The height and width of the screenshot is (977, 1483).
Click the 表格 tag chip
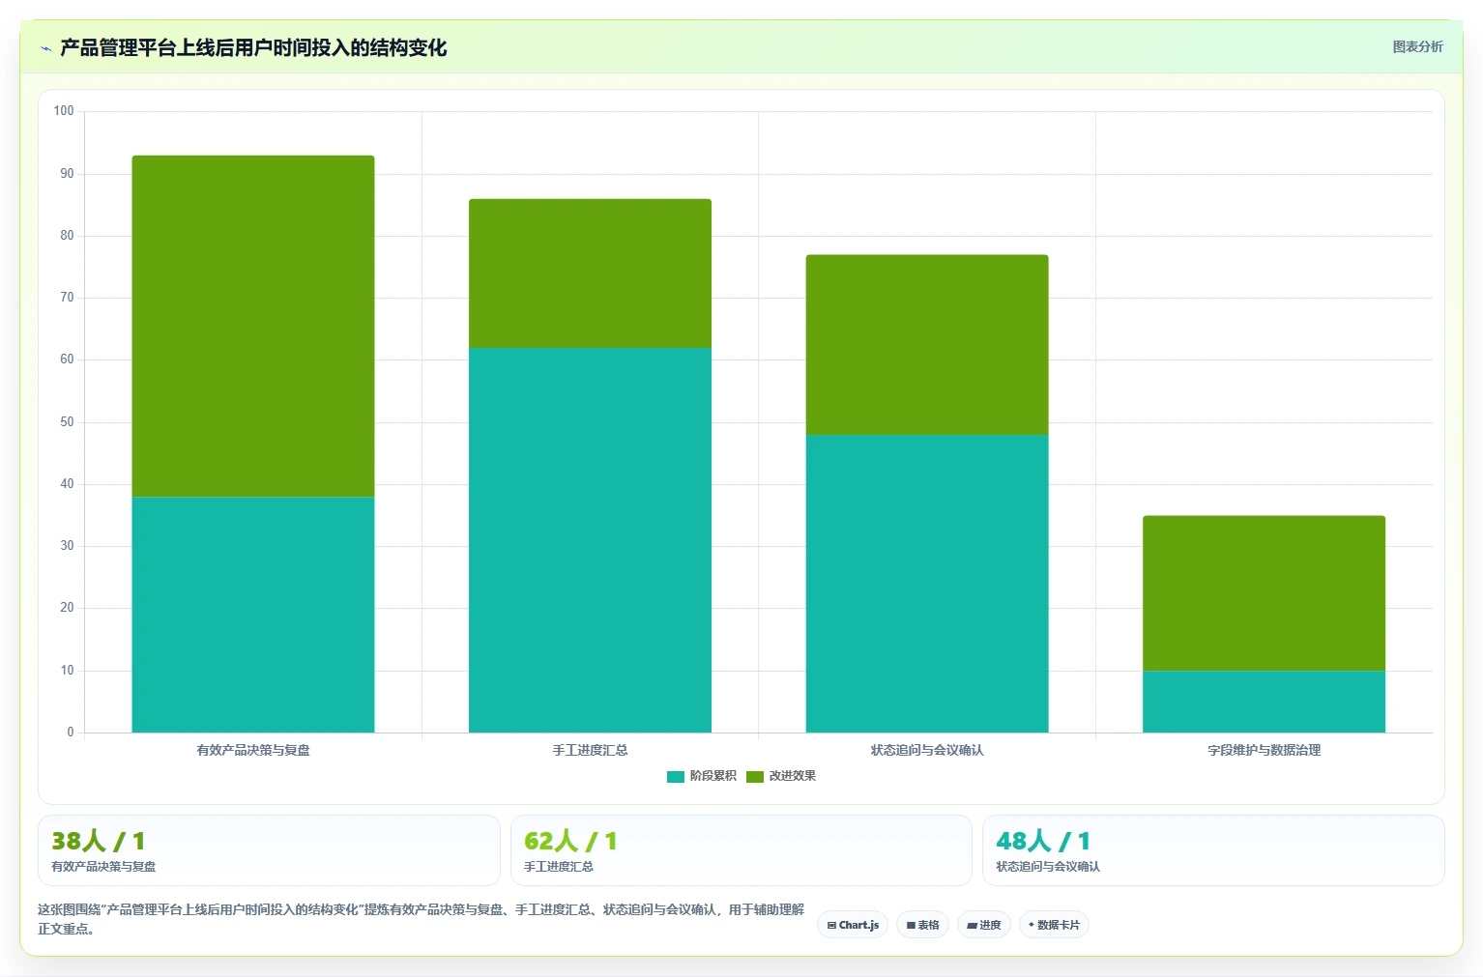pos(922,925)
